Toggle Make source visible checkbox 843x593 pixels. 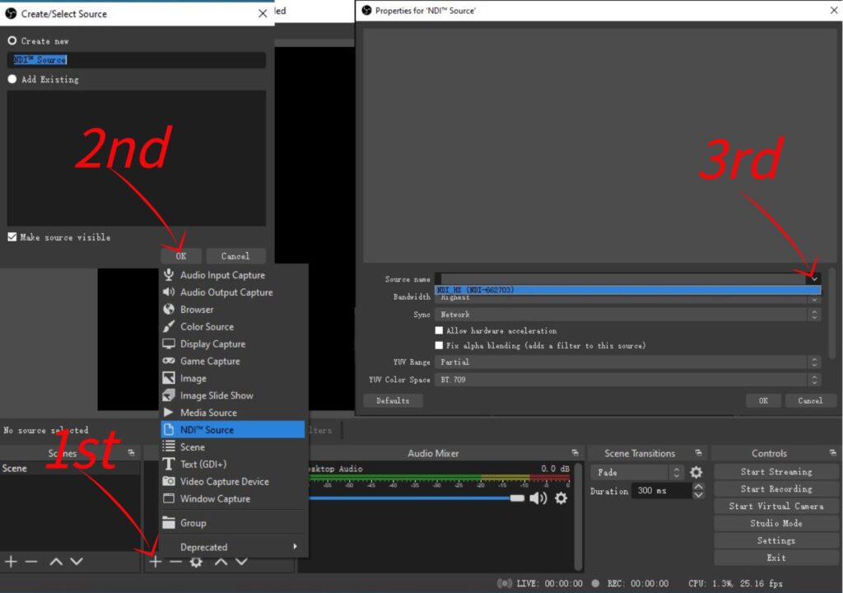point(12,236)
